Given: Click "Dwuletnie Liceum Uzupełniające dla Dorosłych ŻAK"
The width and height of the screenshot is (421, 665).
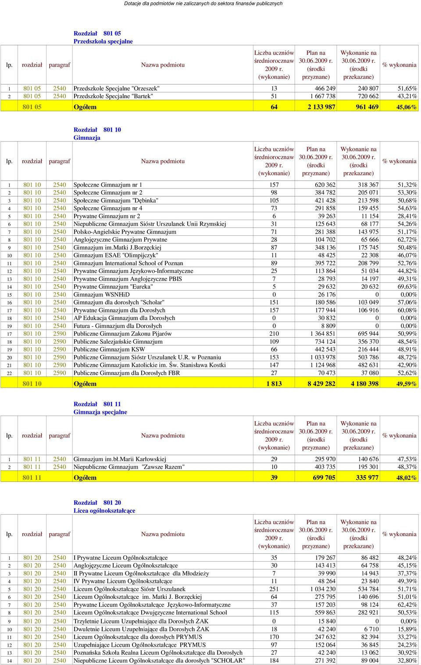Looking at the screenshot, I should [142, 629].
